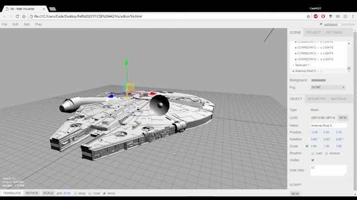Select the SCALE transform mode
This screenshot has height=200, width=357.
[48, 193]
